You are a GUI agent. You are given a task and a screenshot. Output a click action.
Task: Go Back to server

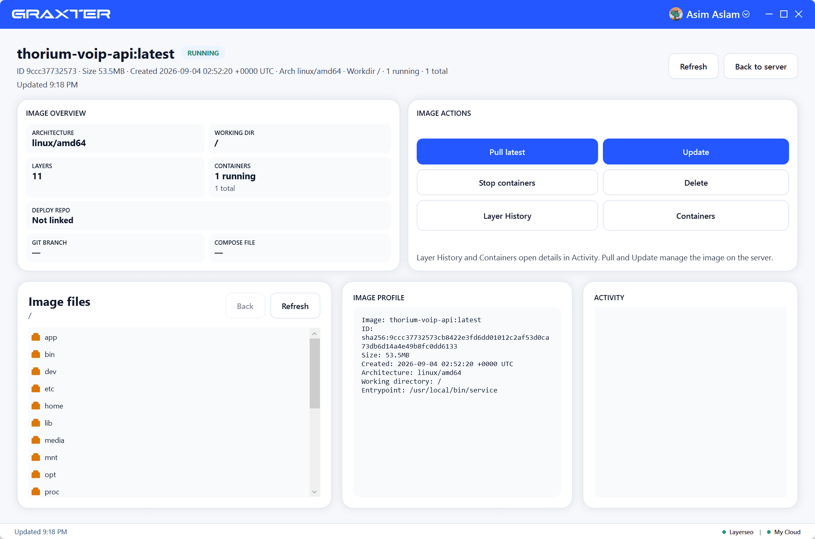[x=761, y=66]
